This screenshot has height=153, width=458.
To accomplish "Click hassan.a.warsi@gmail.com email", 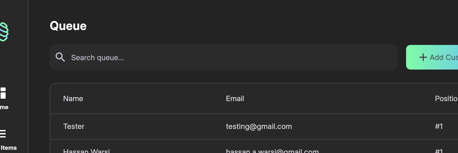I will coord(272,151).
